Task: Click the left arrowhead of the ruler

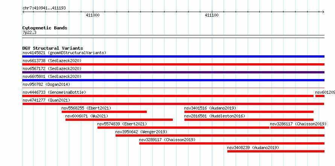Action: [x=23, y=12]
